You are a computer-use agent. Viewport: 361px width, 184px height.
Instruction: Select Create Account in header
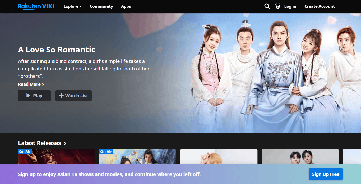pos(320,6)
